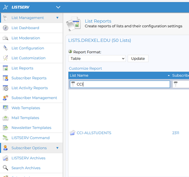Click the List Reports sidebar icon

coord(6,68)
